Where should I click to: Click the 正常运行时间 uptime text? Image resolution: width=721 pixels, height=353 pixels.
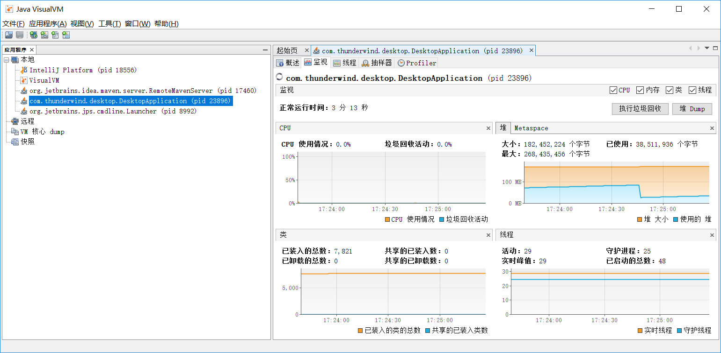coord(324,108)
